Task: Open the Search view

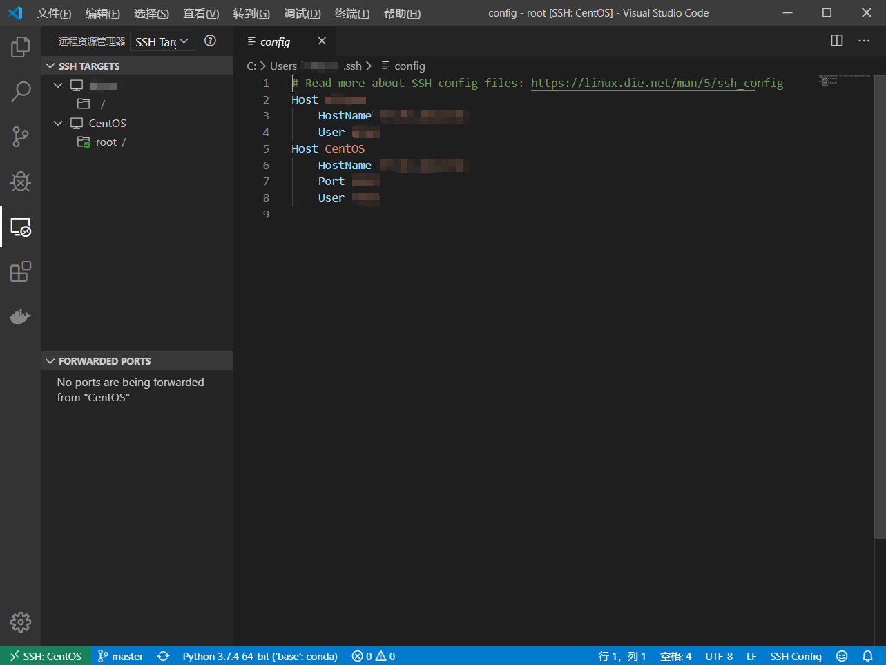Action: click(x=20, y=91)
